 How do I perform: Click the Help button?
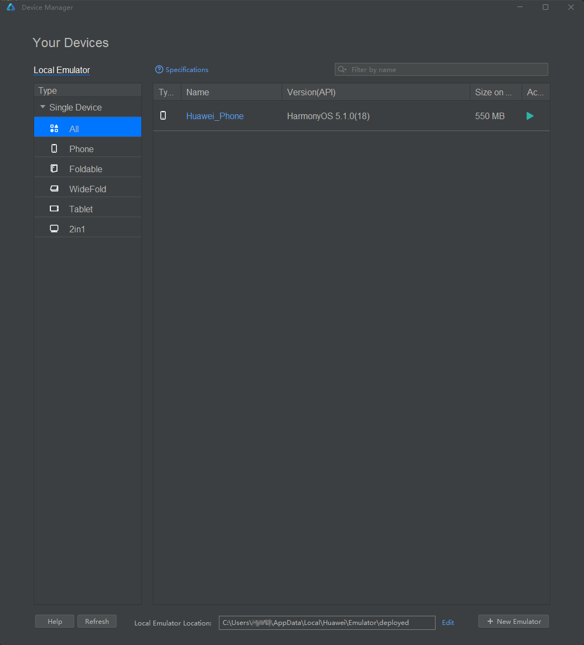tap(55, 622)
